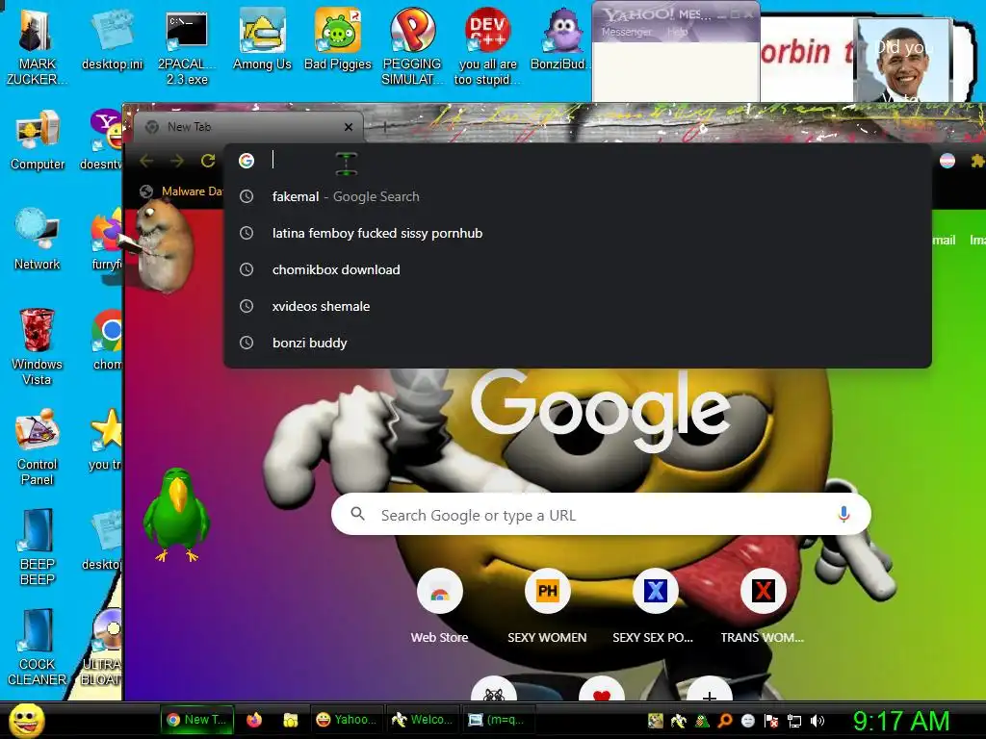Open the Network desktop icon

(x=38, y=240)
